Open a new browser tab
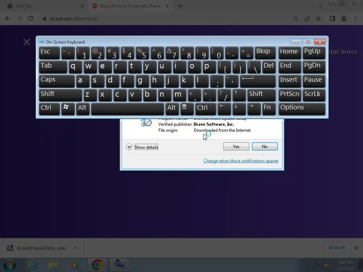Viewport: 363px width, 272px height. (180, 6)
